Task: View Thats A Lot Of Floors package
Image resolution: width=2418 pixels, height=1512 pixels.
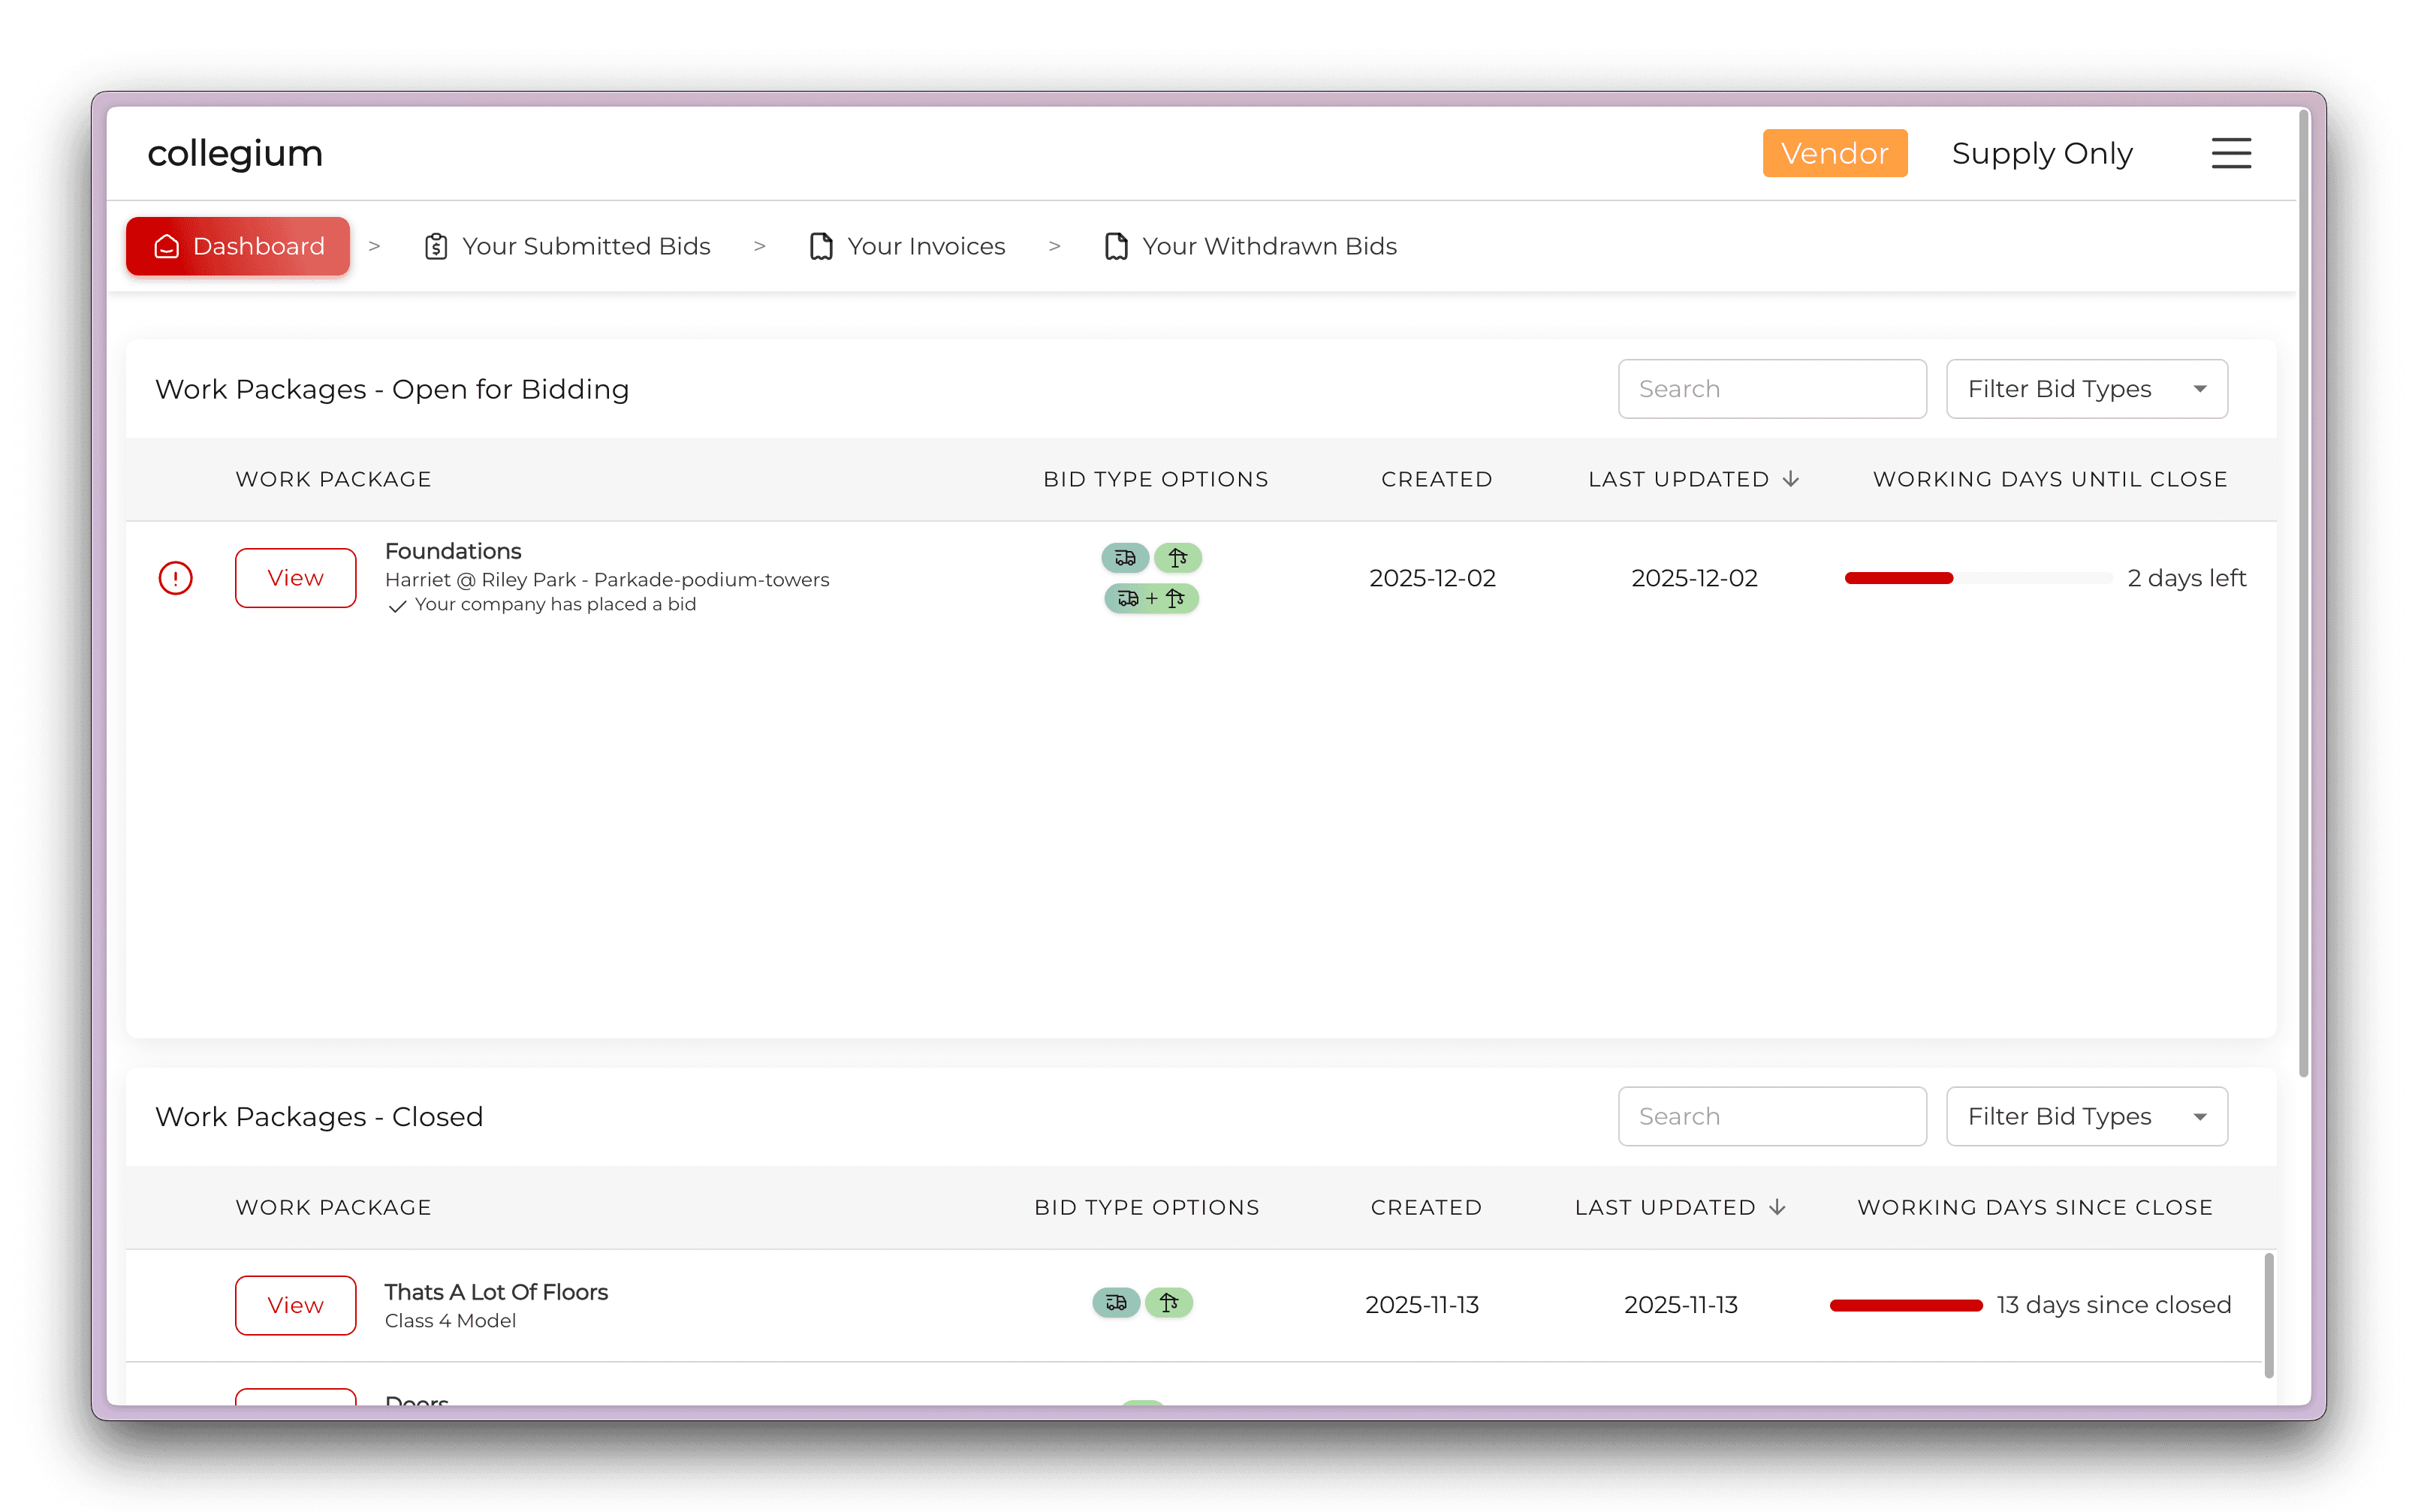Action: (x=295, y=1305)
